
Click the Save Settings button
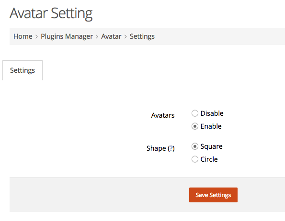213,195
